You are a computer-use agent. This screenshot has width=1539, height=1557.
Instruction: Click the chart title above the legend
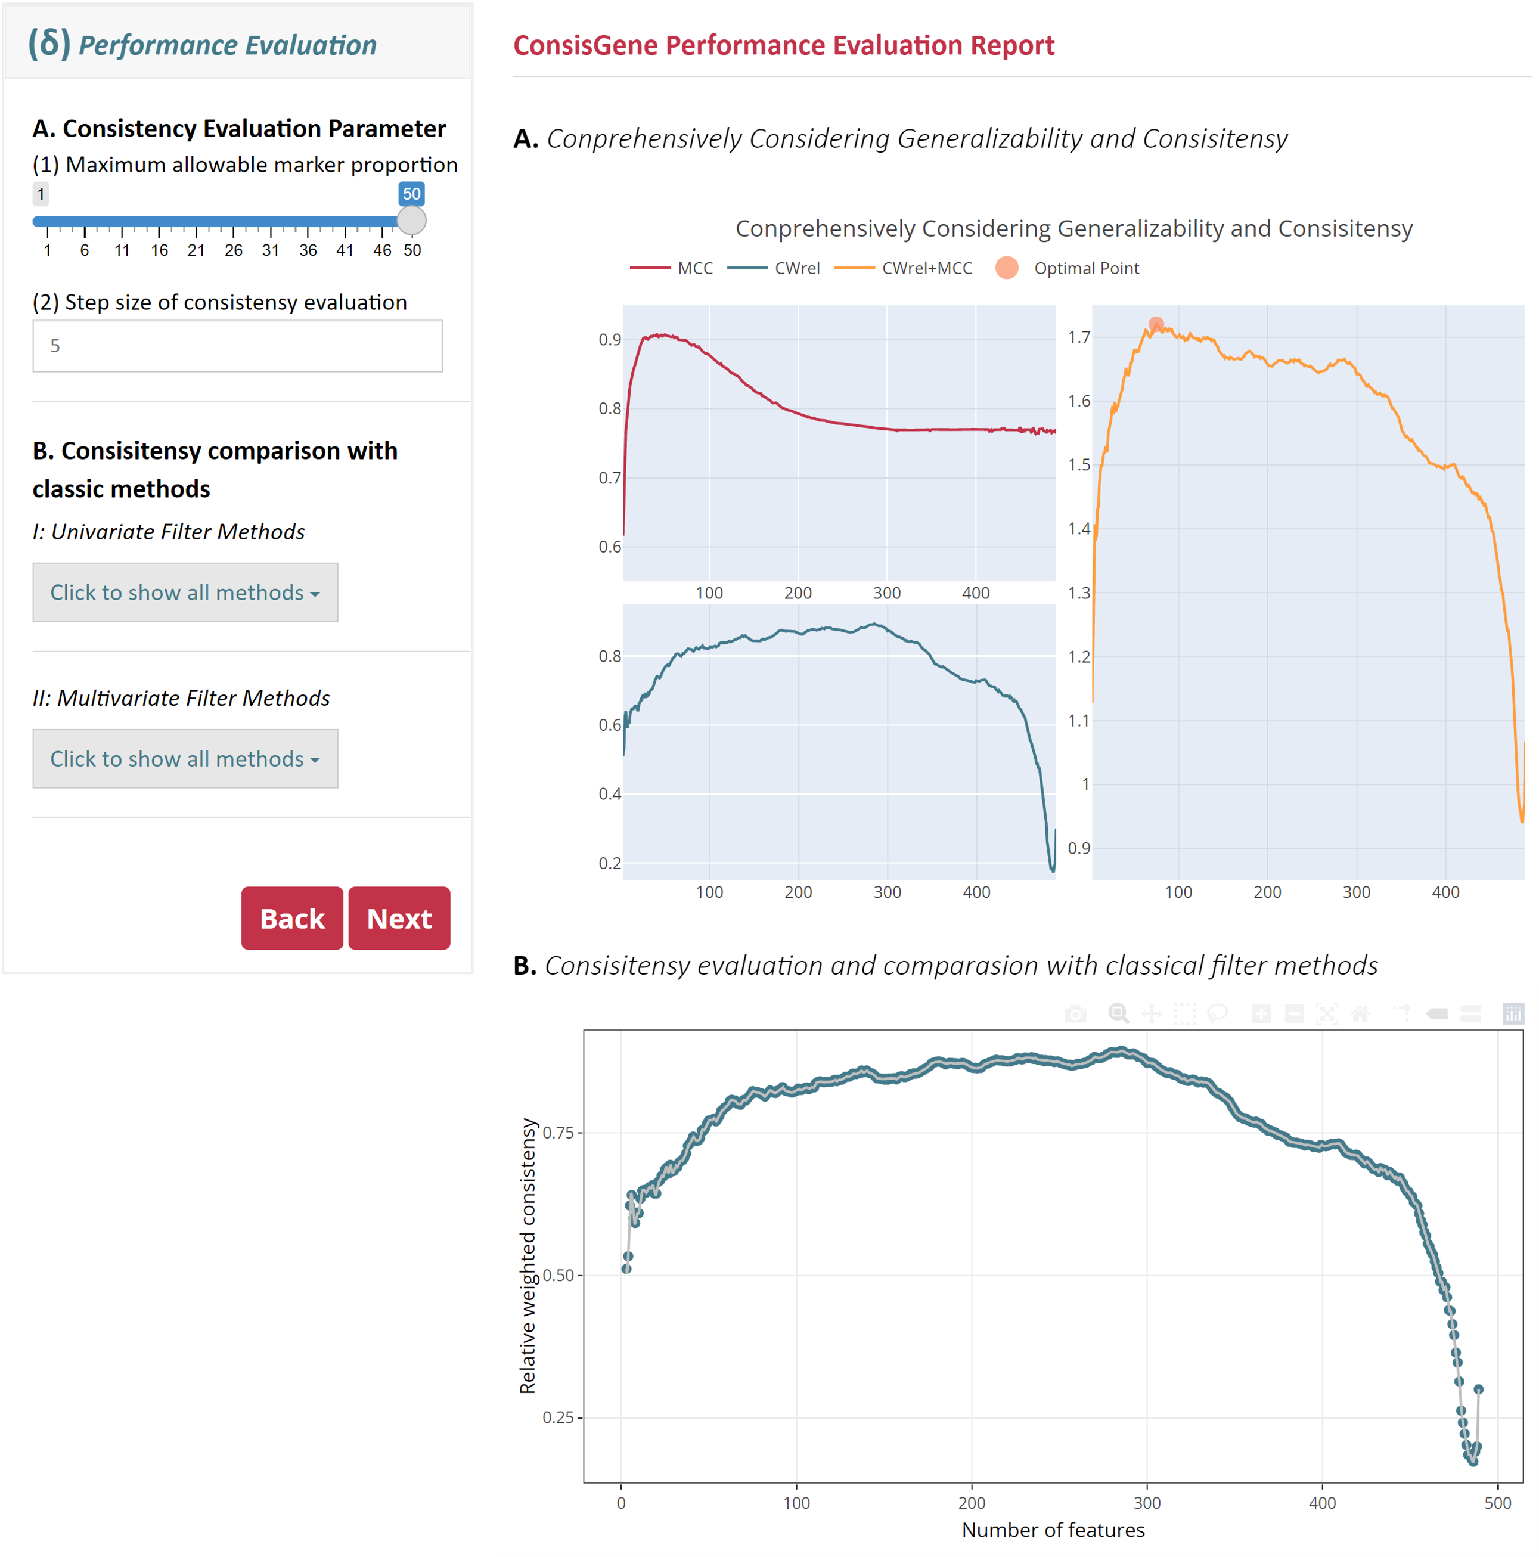coord(1073,228)
